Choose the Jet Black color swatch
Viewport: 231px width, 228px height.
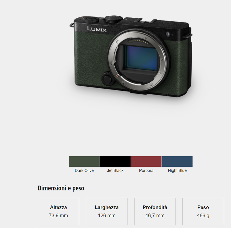[115, 161]
